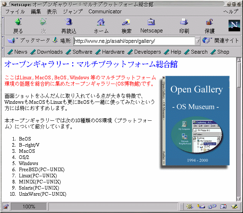The height and width of the screenshot is (213, 243).
Task: Open the File (ファイル) menu
Action: 15,12
